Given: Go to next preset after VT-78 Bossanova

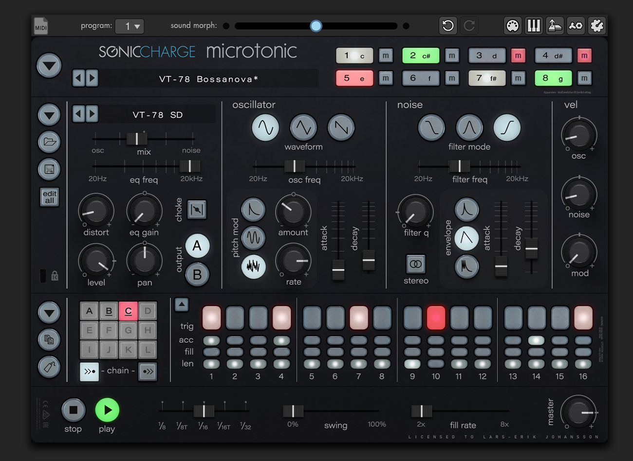Looking at the screenshot, I should coord(92,78).
